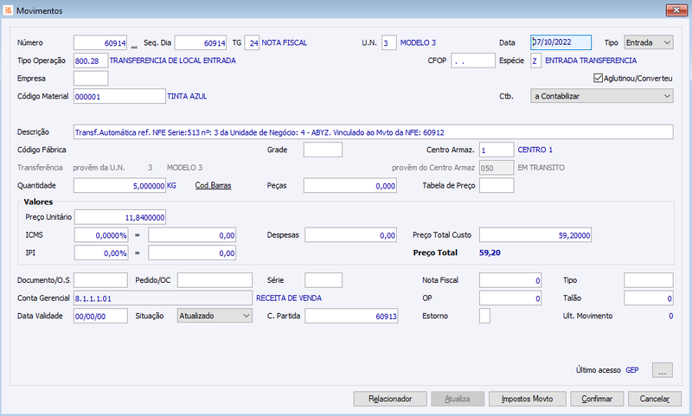The image size is (692, 416).
Task: Click the lower Tipo field beside Nota Fiscal
Action: pyautogui.click(x=648, y=280)
